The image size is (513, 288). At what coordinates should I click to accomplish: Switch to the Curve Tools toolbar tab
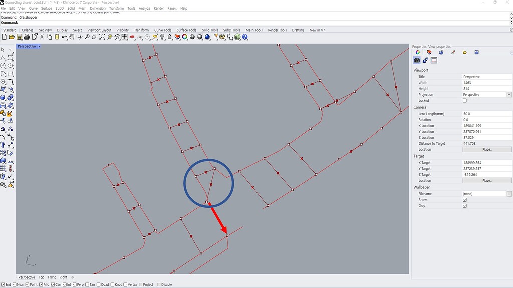(163, 30)
